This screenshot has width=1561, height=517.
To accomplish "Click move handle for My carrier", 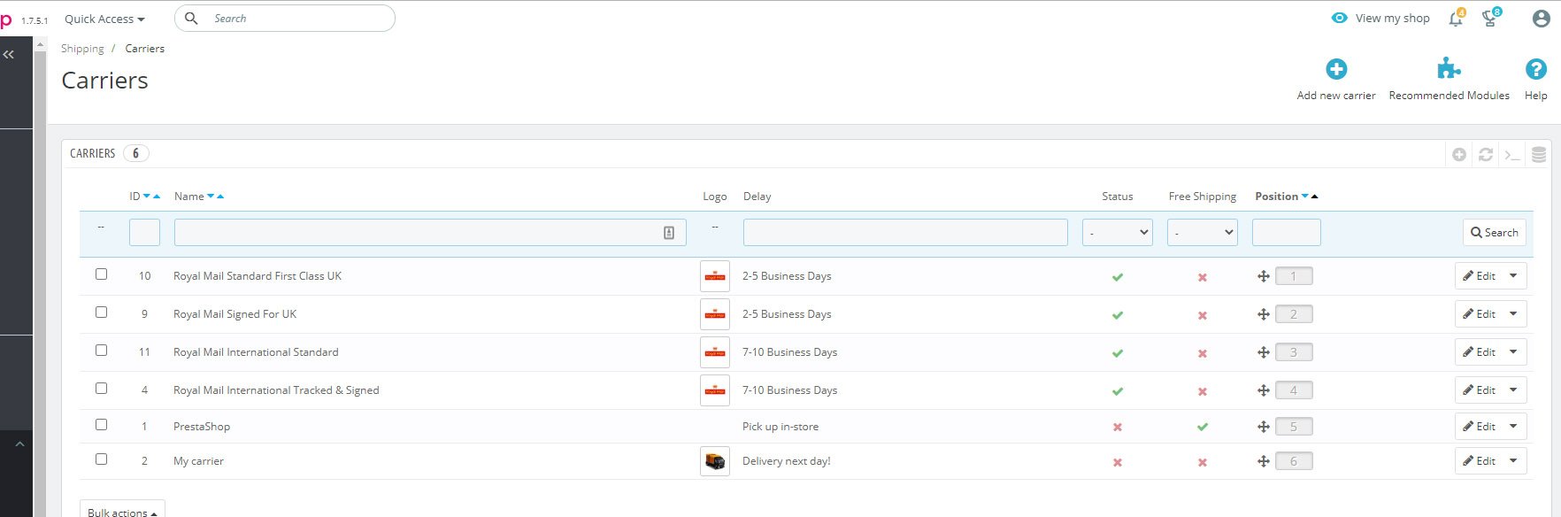I will pyautogui.click(x=1264, y=461).
